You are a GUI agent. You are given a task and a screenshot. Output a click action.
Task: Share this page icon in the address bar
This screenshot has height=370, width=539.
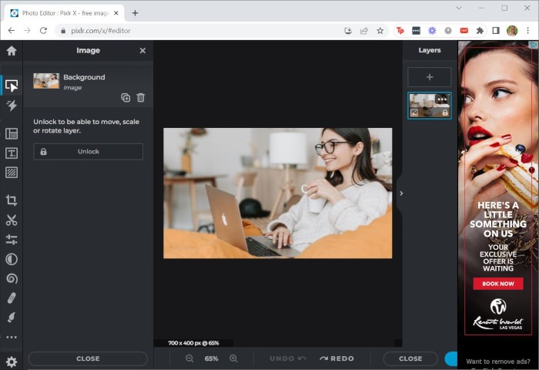tap(364, 31)
